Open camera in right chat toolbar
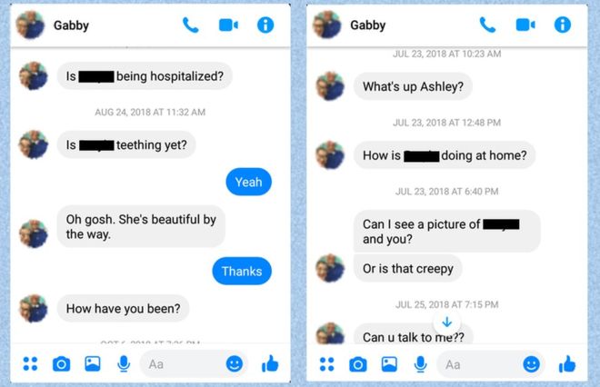This screenshot has height=387, width=600. coord(358,364)
